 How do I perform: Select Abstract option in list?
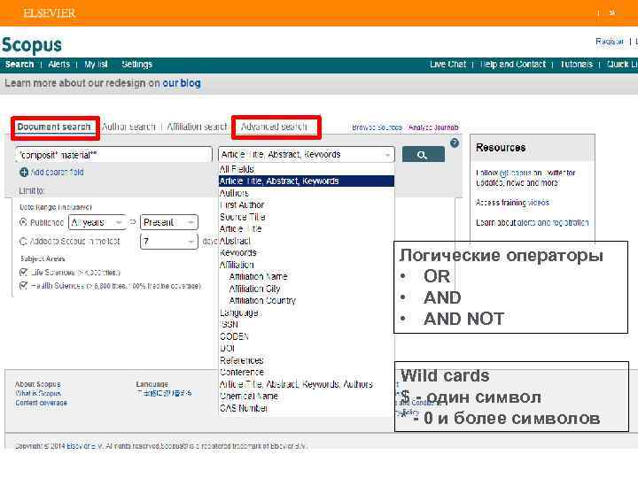point(235,241)
